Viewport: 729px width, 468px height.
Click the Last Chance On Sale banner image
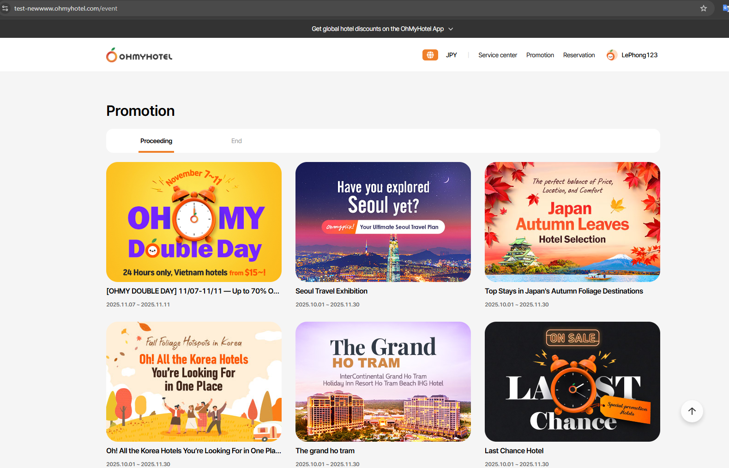coord(572,382)
